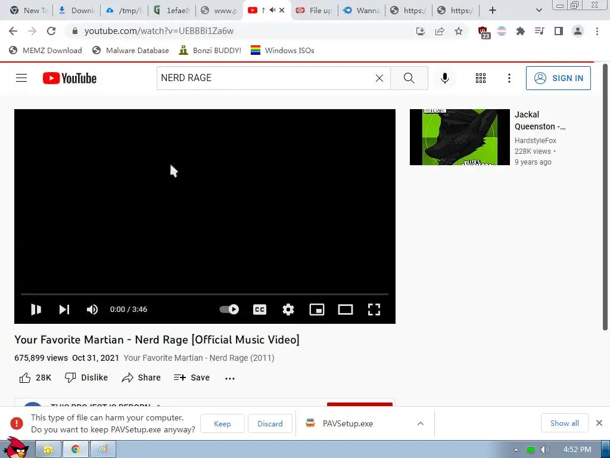The height and width of the screenshot is (458, 610).
Task: Switch to the Wanna tab
Action: [x=362, y=11]
